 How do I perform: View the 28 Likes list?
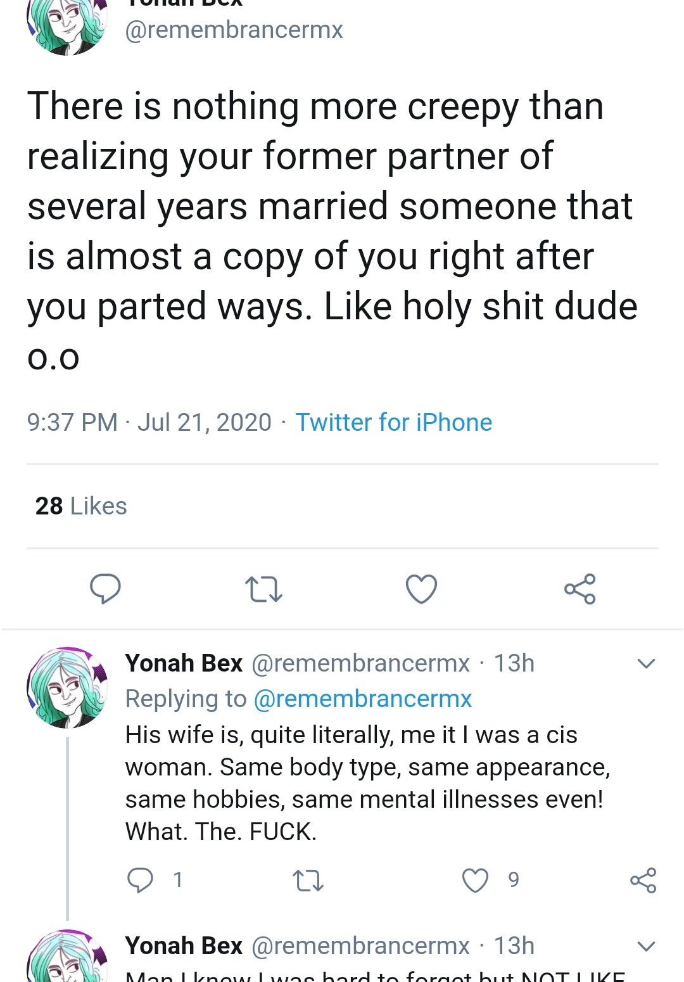[x=81, y=506]
